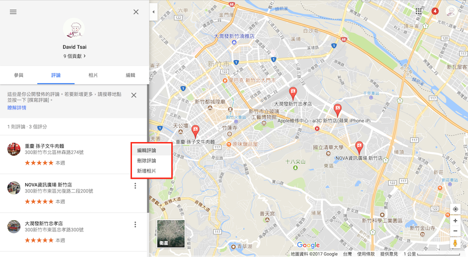This screenshot has height=257, width=468.
Task: Click the 大潤發新竹忠孝店 place thumbnail
Action: point(14,227)
